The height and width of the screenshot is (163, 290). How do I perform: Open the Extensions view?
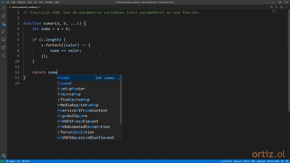(4, 47)
